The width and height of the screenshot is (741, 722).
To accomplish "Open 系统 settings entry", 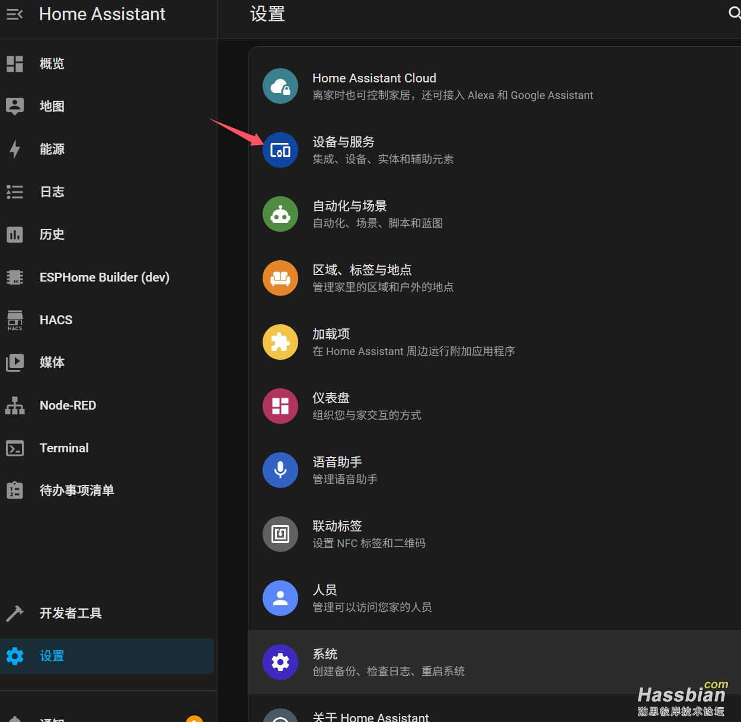I will coord(494,662).
